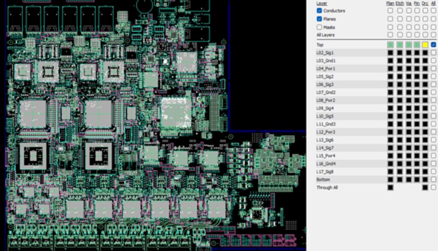Check All Layers row Plan checkbox
Image resolution: width=438 pixels, height=251 pixels.
click(x=390, y=35)
